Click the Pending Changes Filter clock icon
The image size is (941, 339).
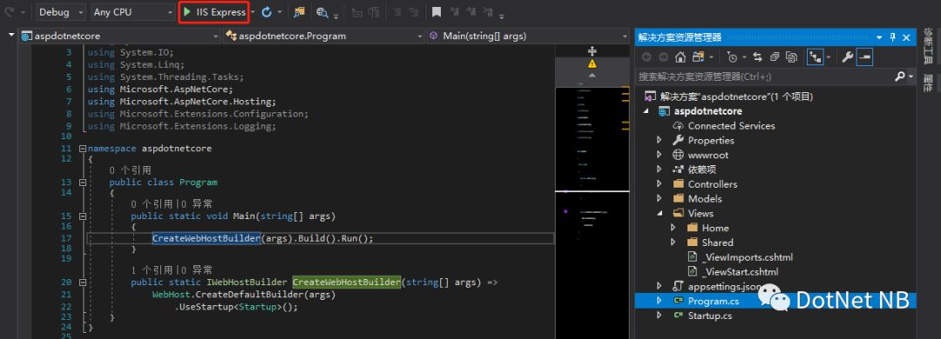pyautogui.click(x=732, y=56)
